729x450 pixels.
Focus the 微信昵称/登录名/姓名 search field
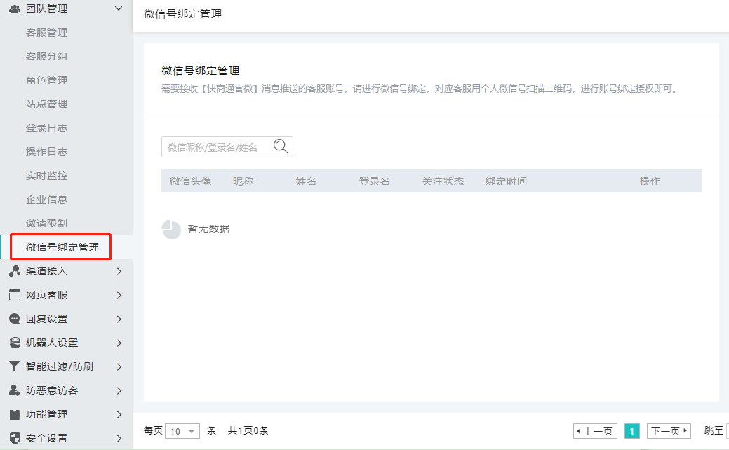(216, 147)
